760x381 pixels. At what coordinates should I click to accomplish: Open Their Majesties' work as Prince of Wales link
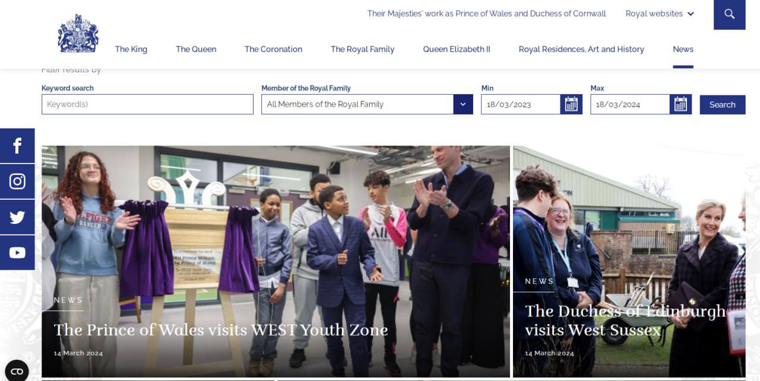[x=486, y=14]
